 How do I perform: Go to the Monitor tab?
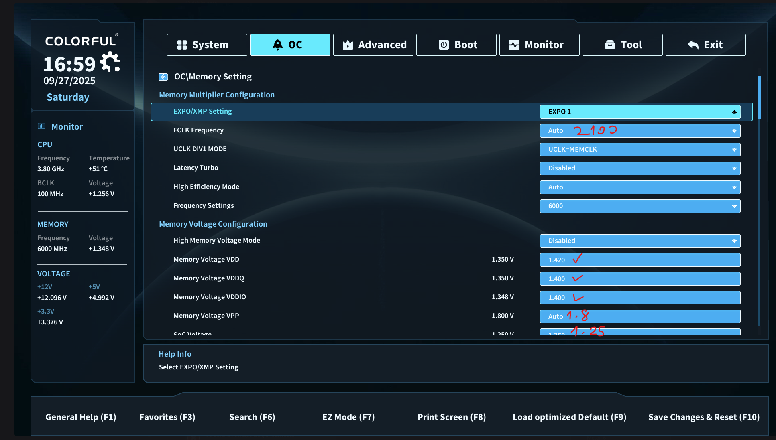pos(540,45)
